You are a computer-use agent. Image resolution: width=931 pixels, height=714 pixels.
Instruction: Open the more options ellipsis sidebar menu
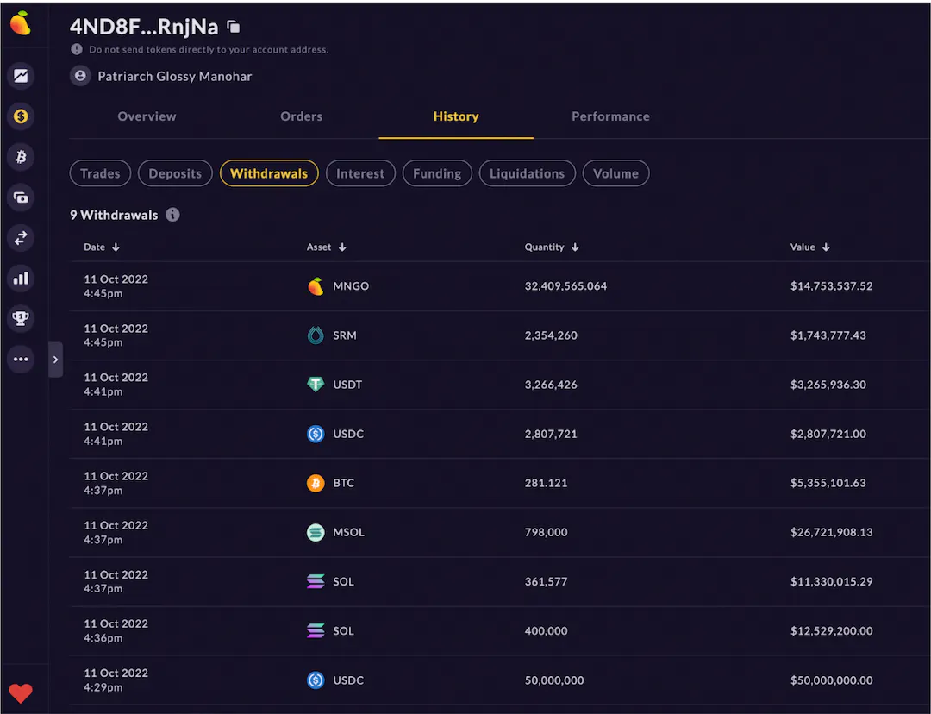point(21,360)
